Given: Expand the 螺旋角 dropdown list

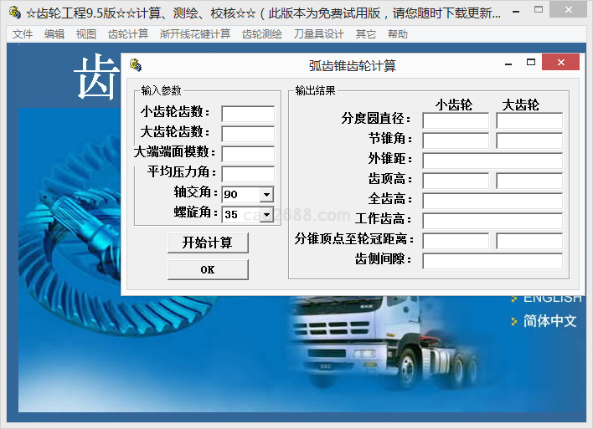Looking at the screenshot, I should click(x=266, y=215).
